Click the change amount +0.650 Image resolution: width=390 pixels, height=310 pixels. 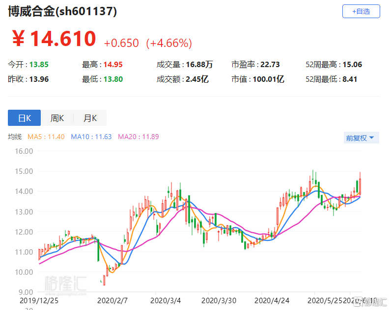[121, 43]
